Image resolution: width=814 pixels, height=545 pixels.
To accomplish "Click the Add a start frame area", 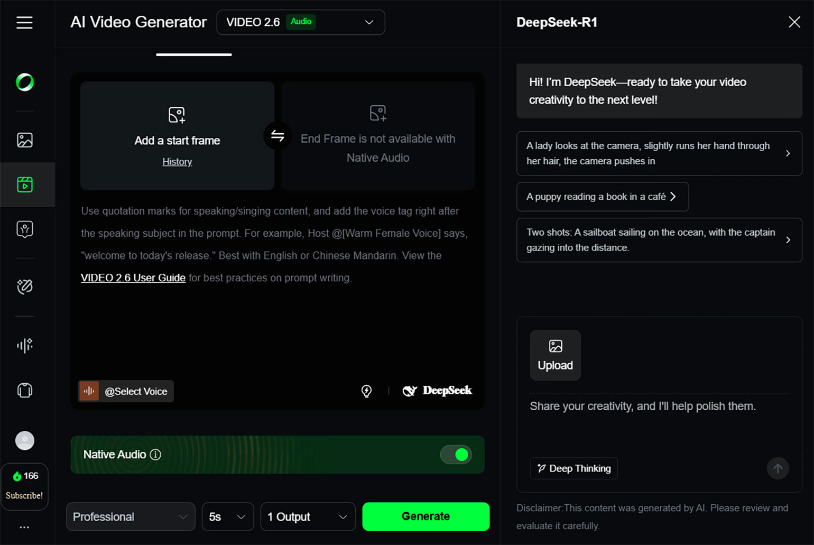I will (x=177, y=135).
